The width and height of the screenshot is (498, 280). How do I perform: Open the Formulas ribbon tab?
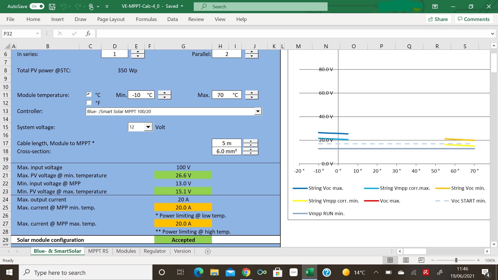[146, 19]
